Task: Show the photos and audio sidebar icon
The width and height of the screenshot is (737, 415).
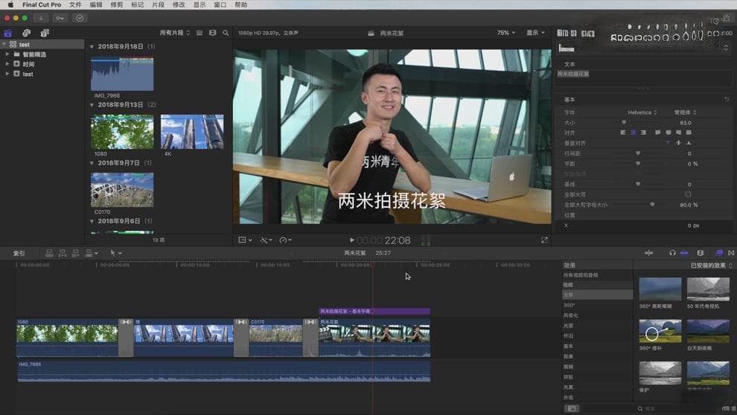Action: [x=26, y=33]
